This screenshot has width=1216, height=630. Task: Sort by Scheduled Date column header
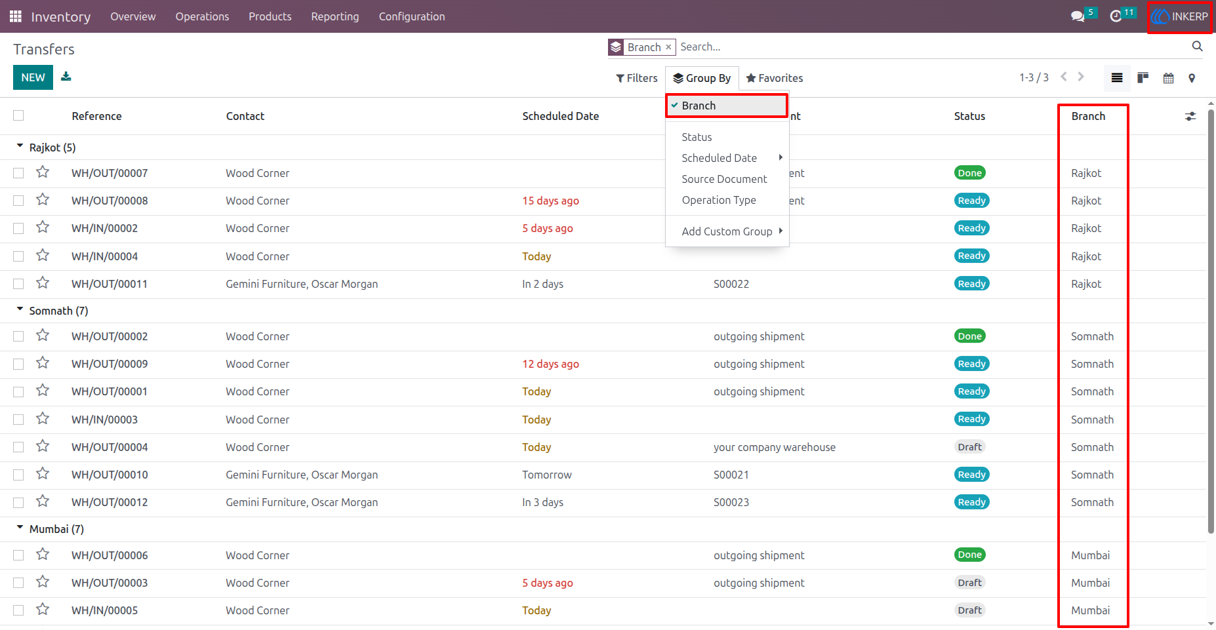[561, 116]
